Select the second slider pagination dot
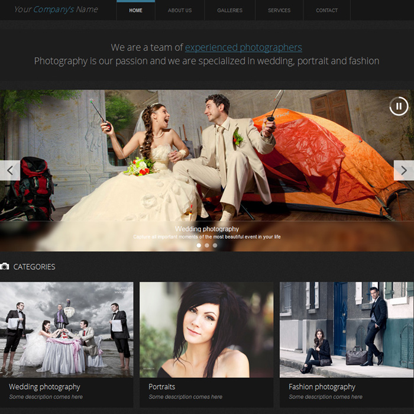 (x=207, y=245)
